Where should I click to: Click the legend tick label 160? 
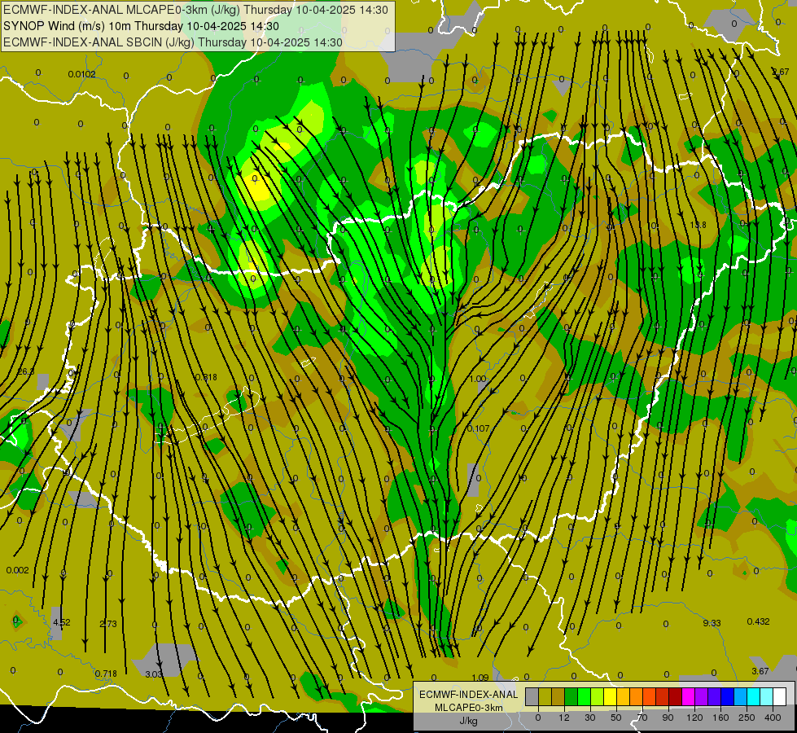(x=720, y=718)
